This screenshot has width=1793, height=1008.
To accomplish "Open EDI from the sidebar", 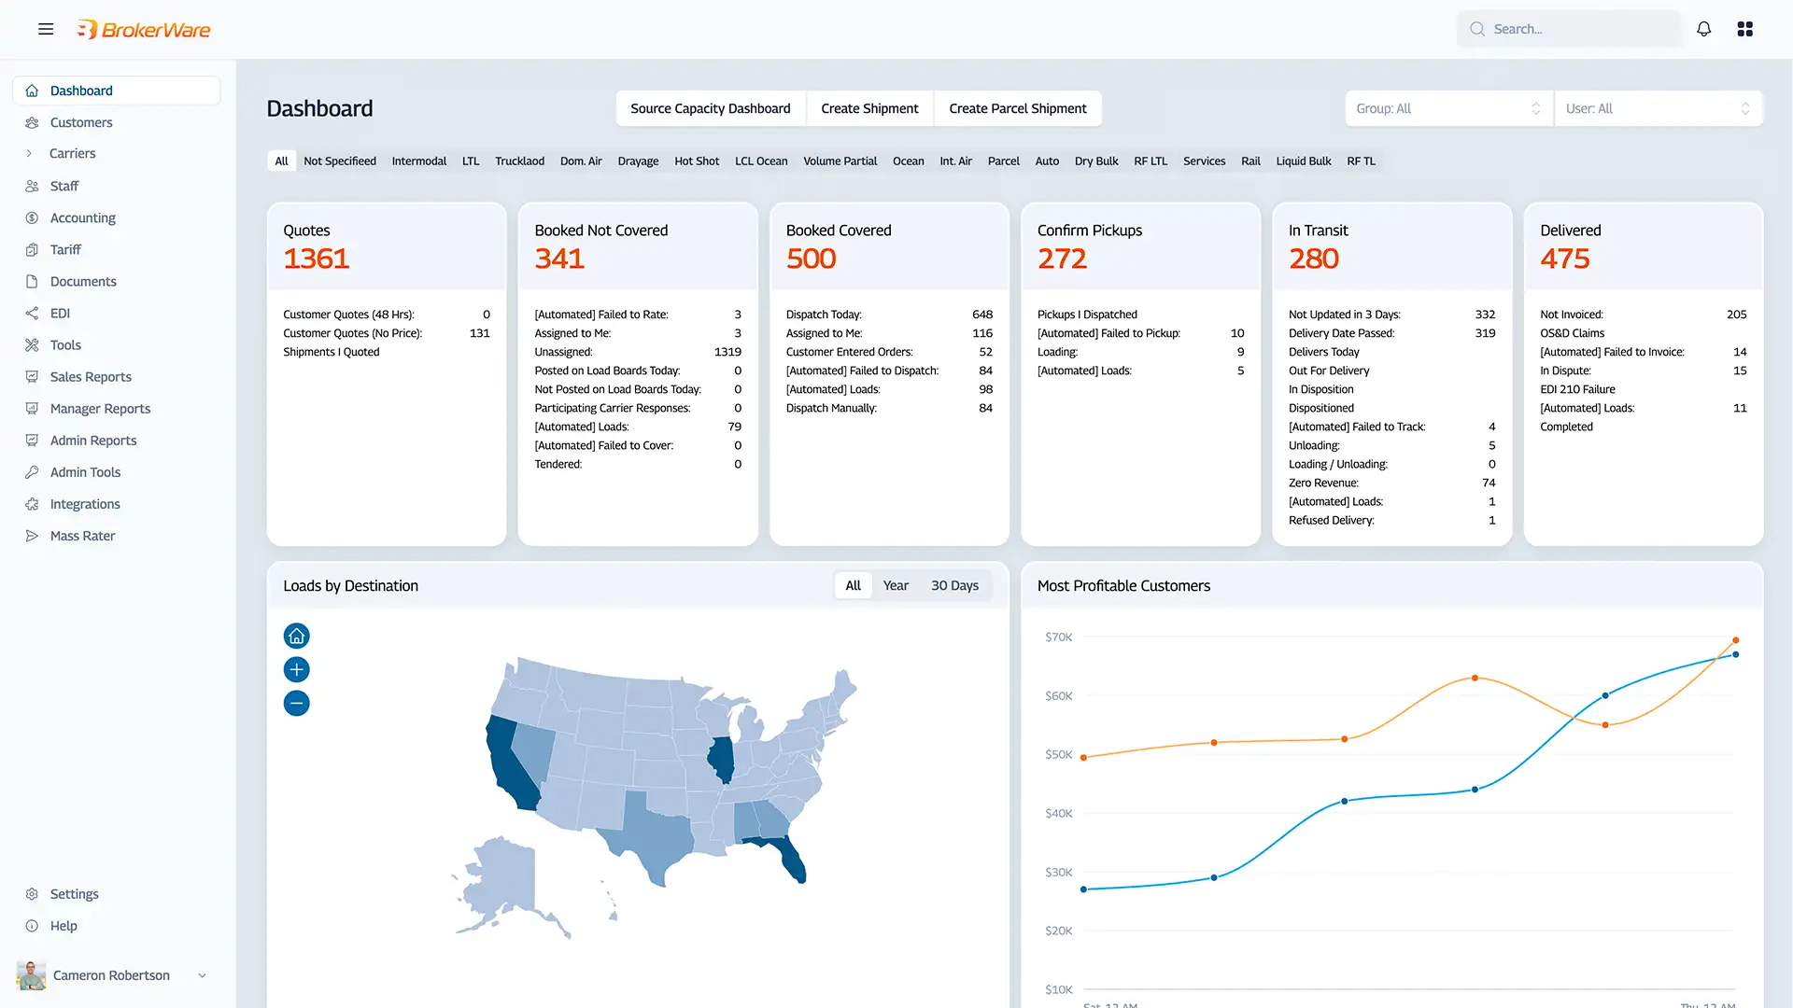I will [x=60, y=314].
